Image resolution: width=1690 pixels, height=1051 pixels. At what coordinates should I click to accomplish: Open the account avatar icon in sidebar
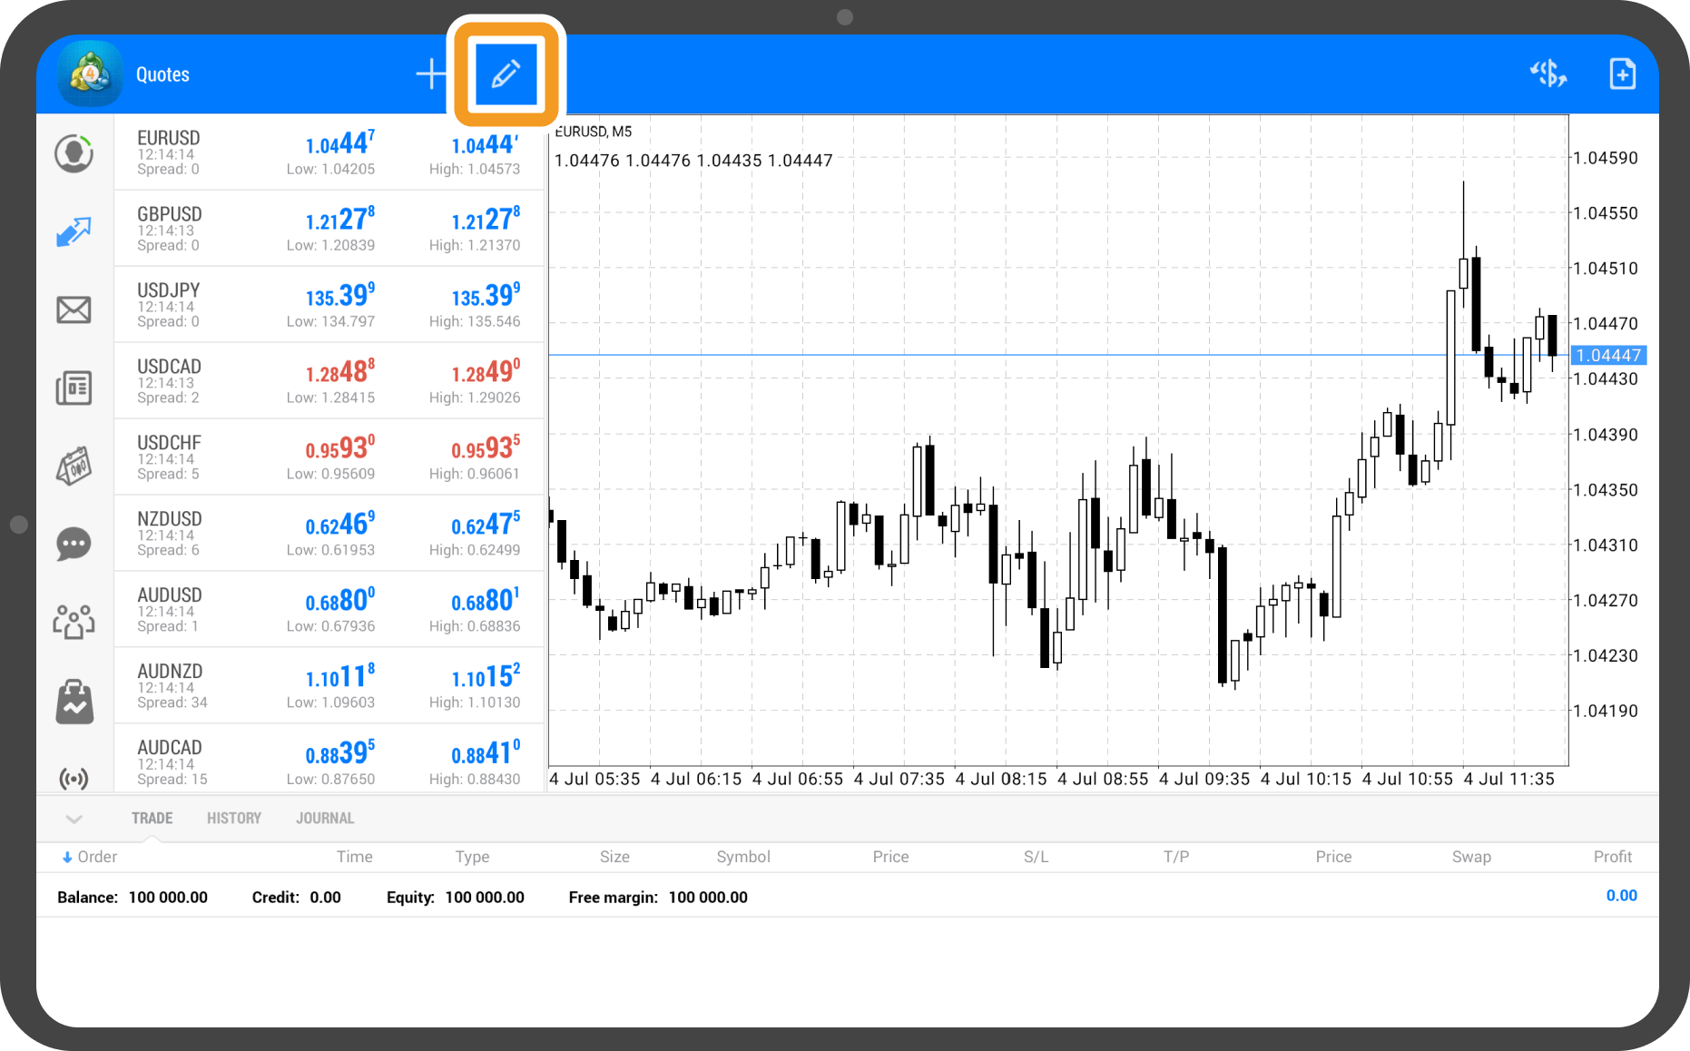(x=74, y=153)
